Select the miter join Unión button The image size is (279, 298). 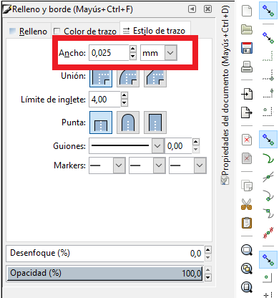click(x=101, y=78)
